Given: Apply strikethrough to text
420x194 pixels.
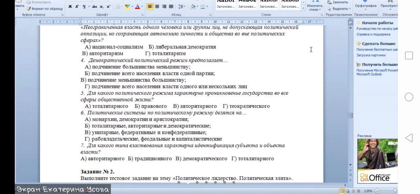Looking at the screenshot, I should [x=94, y=7].
